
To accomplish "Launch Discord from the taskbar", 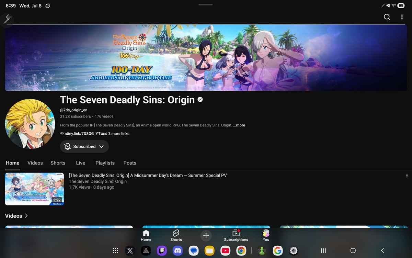I will coord(178,251).
